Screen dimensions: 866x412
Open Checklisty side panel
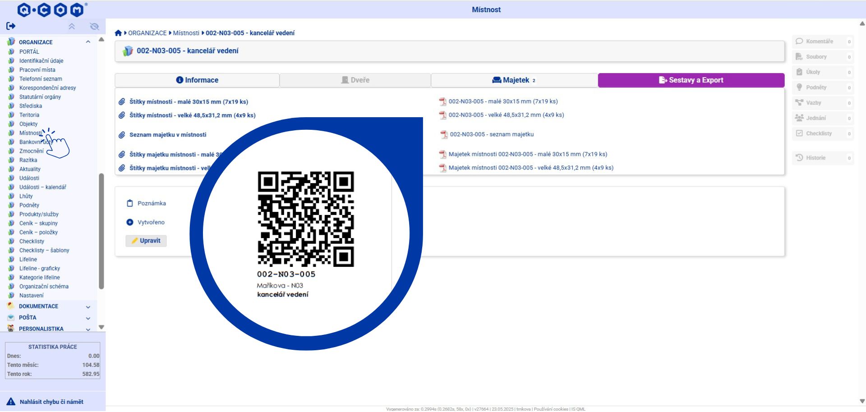point(823,133)
